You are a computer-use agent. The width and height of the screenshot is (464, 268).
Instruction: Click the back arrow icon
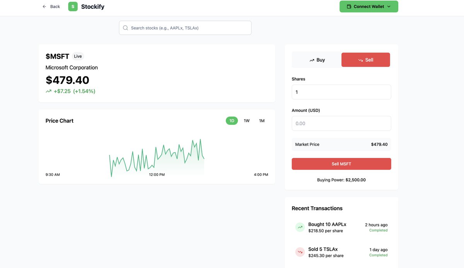(44, 7)
